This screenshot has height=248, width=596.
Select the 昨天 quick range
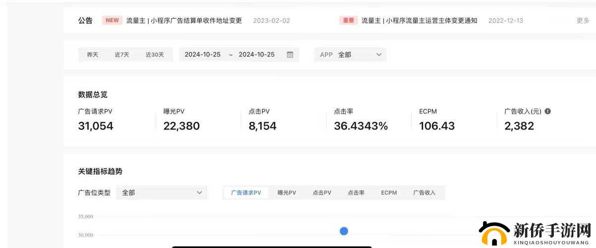coord(93,55)
